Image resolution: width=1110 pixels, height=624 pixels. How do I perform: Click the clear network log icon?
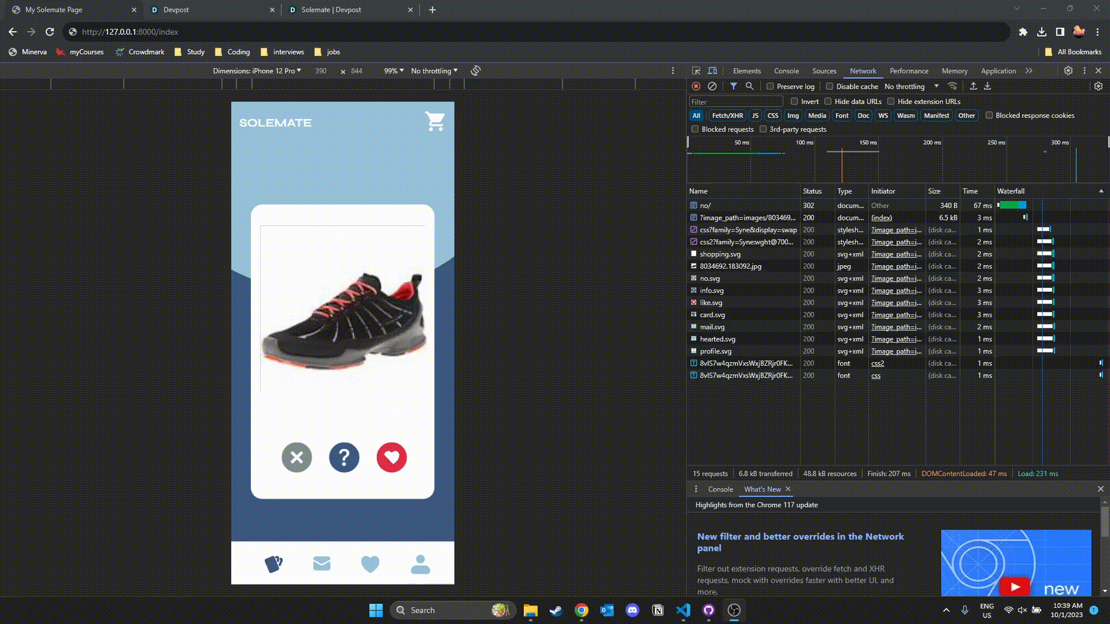tap(712, 86)
